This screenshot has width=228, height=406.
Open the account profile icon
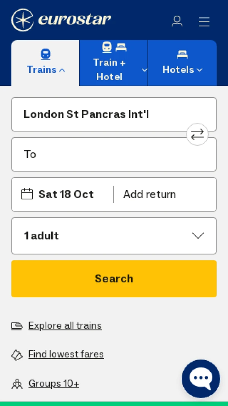tap(177, 21)
